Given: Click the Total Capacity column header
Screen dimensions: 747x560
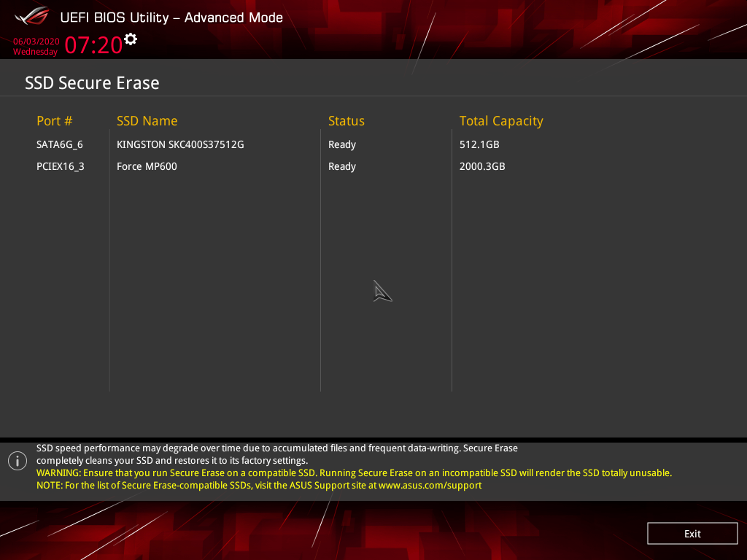Looking at the screenshot, I should click(501, 121).
